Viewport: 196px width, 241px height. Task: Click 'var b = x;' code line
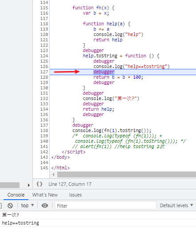point(96,13)
